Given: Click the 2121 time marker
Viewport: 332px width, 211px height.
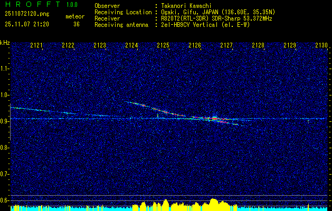Looking at the screenshot, I should [36, 45].
